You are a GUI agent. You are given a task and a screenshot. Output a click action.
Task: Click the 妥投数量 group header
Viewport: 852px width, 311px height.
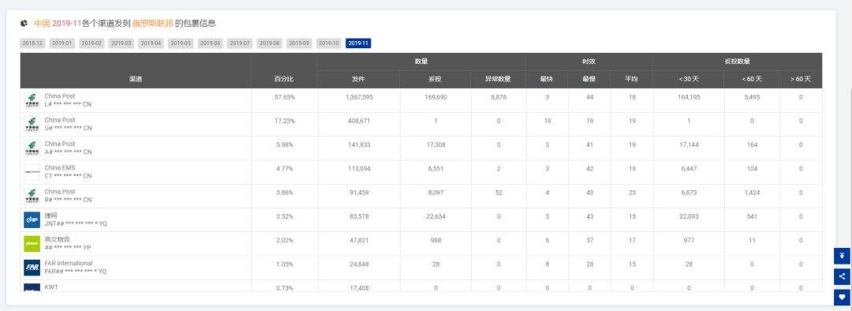click(x=738, y=62)
